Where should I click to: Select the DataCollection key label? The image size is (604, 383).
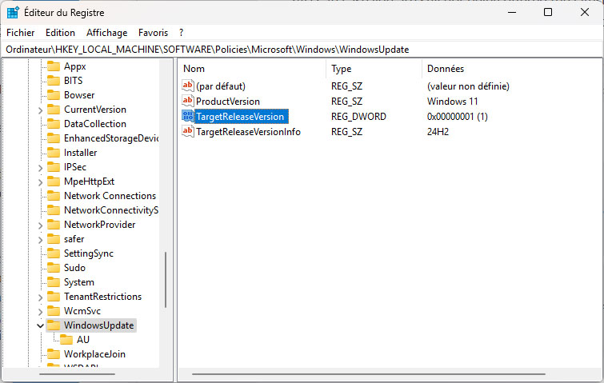click(x=94, y=124)
